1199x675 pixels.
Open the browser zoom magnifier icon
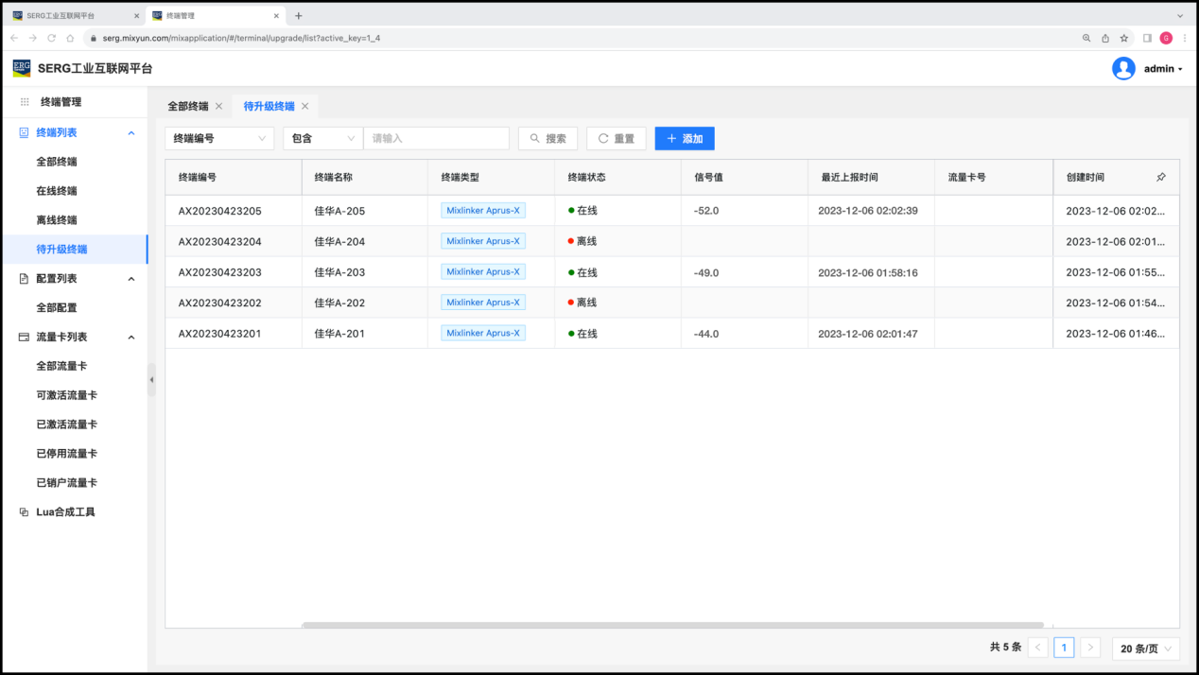pos(1086,38)
